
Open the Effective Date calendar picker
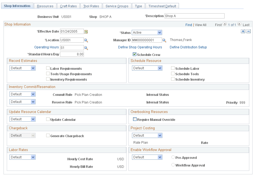pyautogui.click(x=86, y=32)
